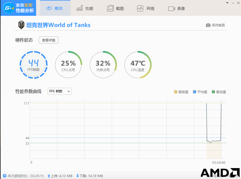Minimize the performance analysis window
The height and width of the screenshot is (179, 241).
[233, 3]
